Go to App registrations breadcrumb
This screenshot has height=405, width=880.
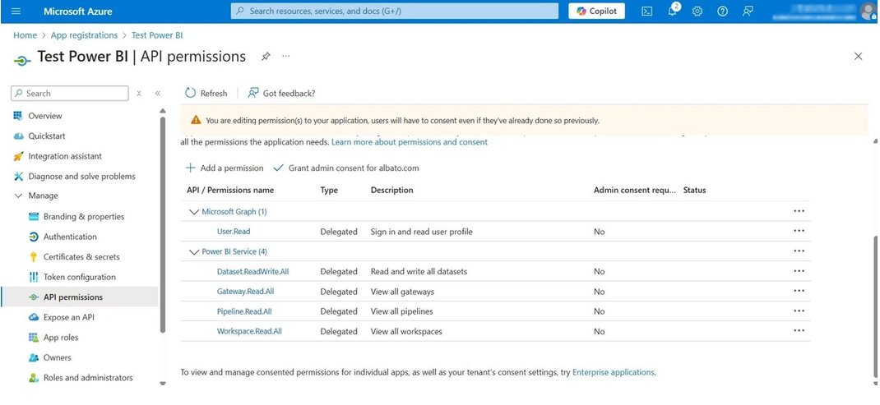84,35
